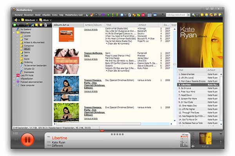Toggle the column view icon in the toolbar
Screen dimensions: 235x156
tap(155, 15)
